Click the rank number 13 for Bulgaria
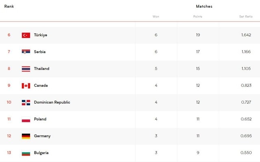 pos(9,153)
